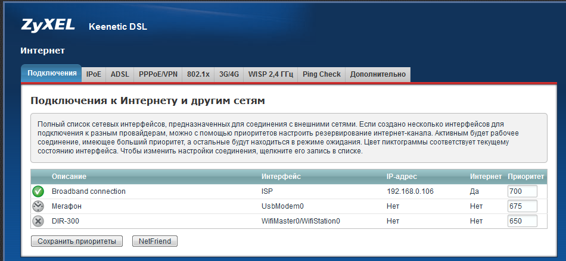This screenshot has width=566, height=261.
Task: Open the Ping Check tab
Action: pos(321,74)
